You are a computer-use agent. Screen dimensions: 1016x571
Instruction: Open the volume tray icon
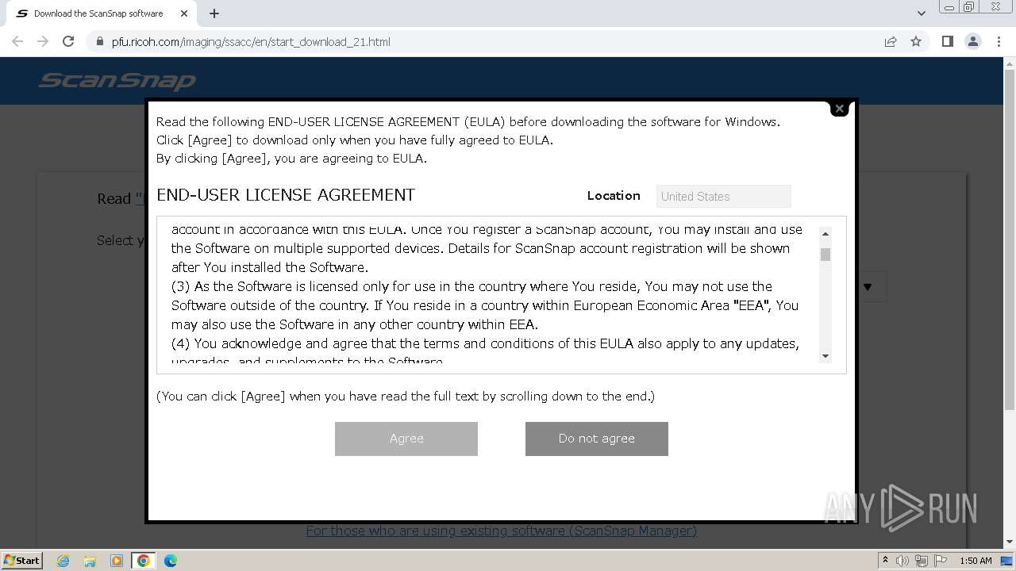[x=902, y=561]
